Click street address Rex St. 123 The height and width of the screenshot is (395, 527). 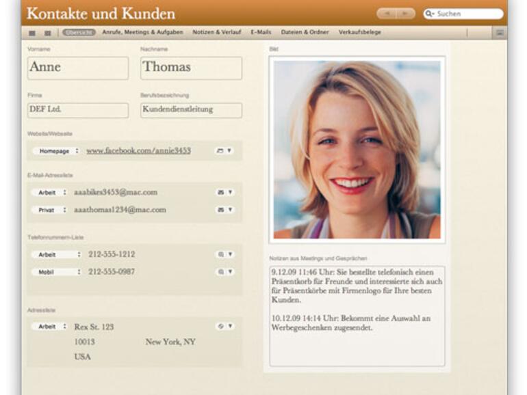94,327
